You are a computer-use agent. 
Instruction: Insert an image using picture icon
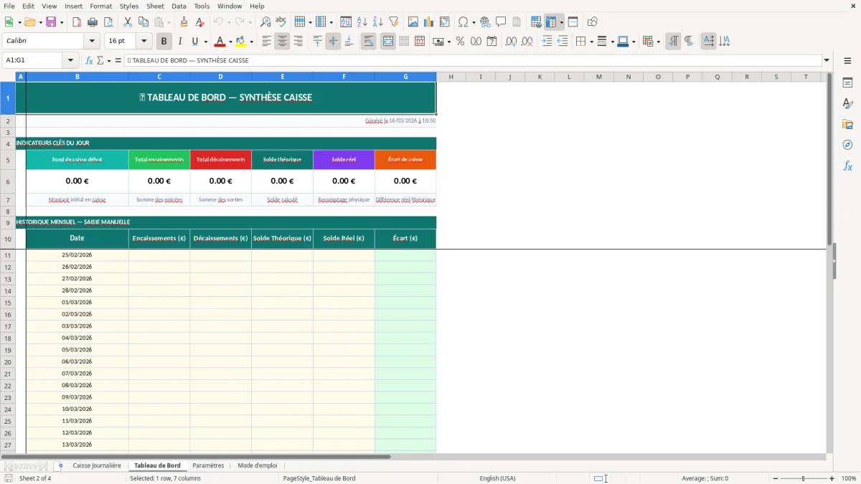(x=413, y=22)
